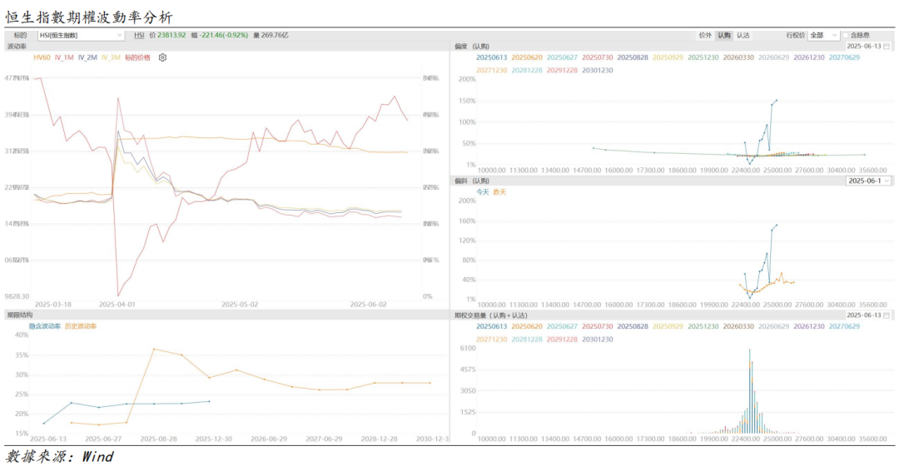This screenshot has height=471, width=899.
Task: Open the volatility chart settings gear
Action: pos(163,57)
